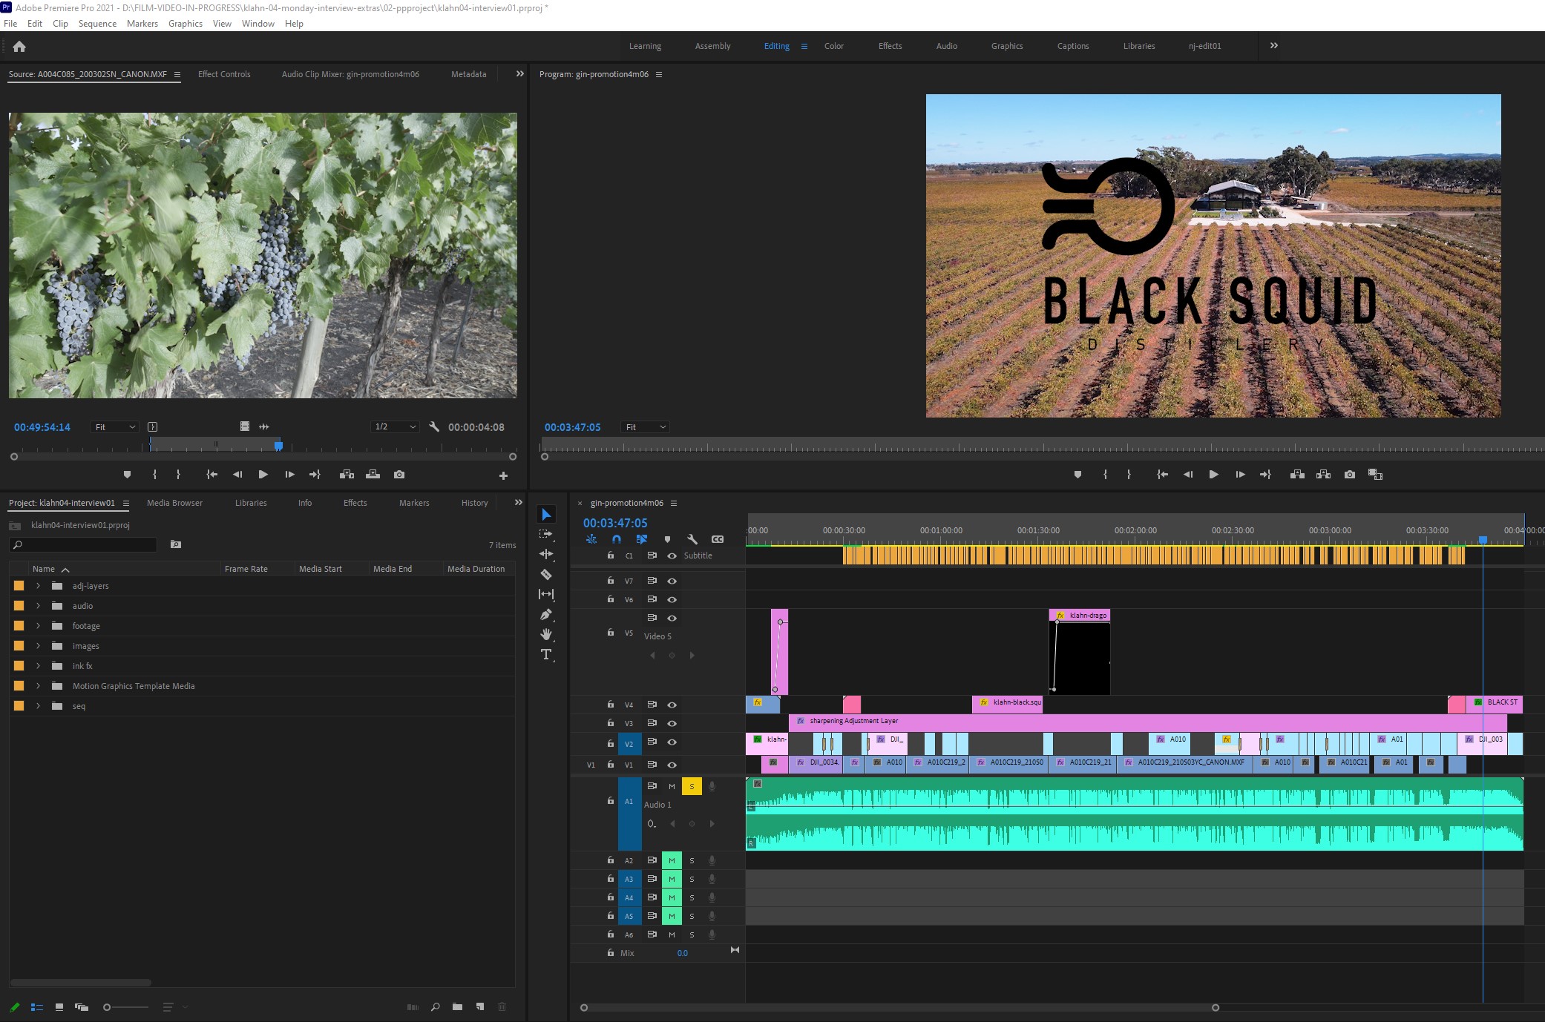1545x1022 pixels.
Task: Click the Home icon
Action: coord(19,46)
